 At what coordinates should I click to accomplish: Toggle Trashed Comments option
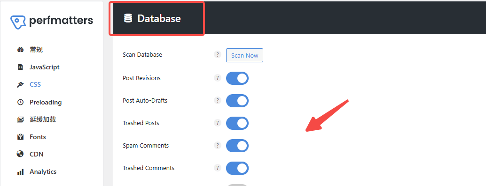(237, 168)
